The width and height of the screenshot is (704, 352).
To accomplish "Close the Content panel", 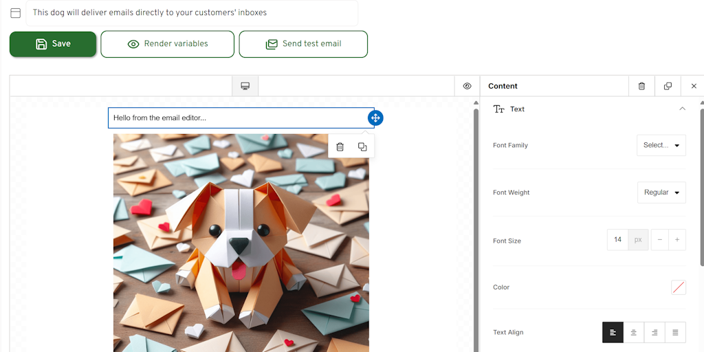I will pyautogui.click(x=694, y=86).
